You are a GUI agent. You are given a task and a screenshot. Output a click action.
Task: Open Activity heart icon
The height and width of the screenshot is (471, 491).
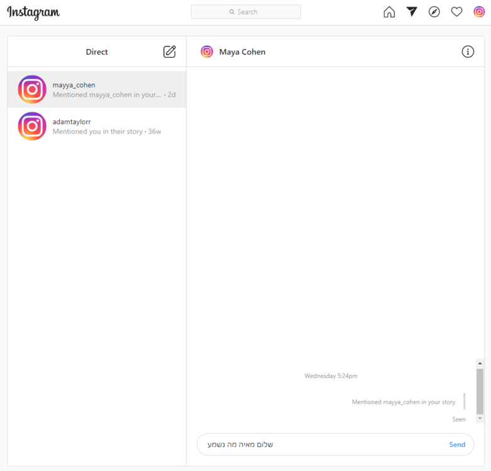(x=457, y=12)
